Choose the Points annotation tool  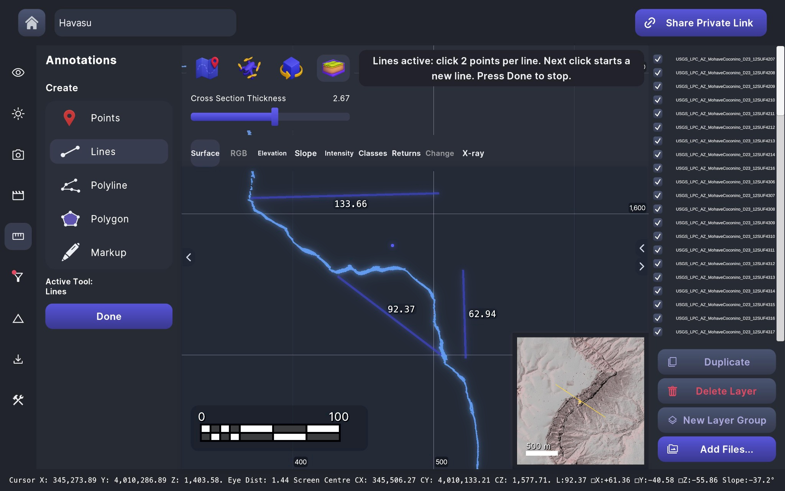(109, 118)
